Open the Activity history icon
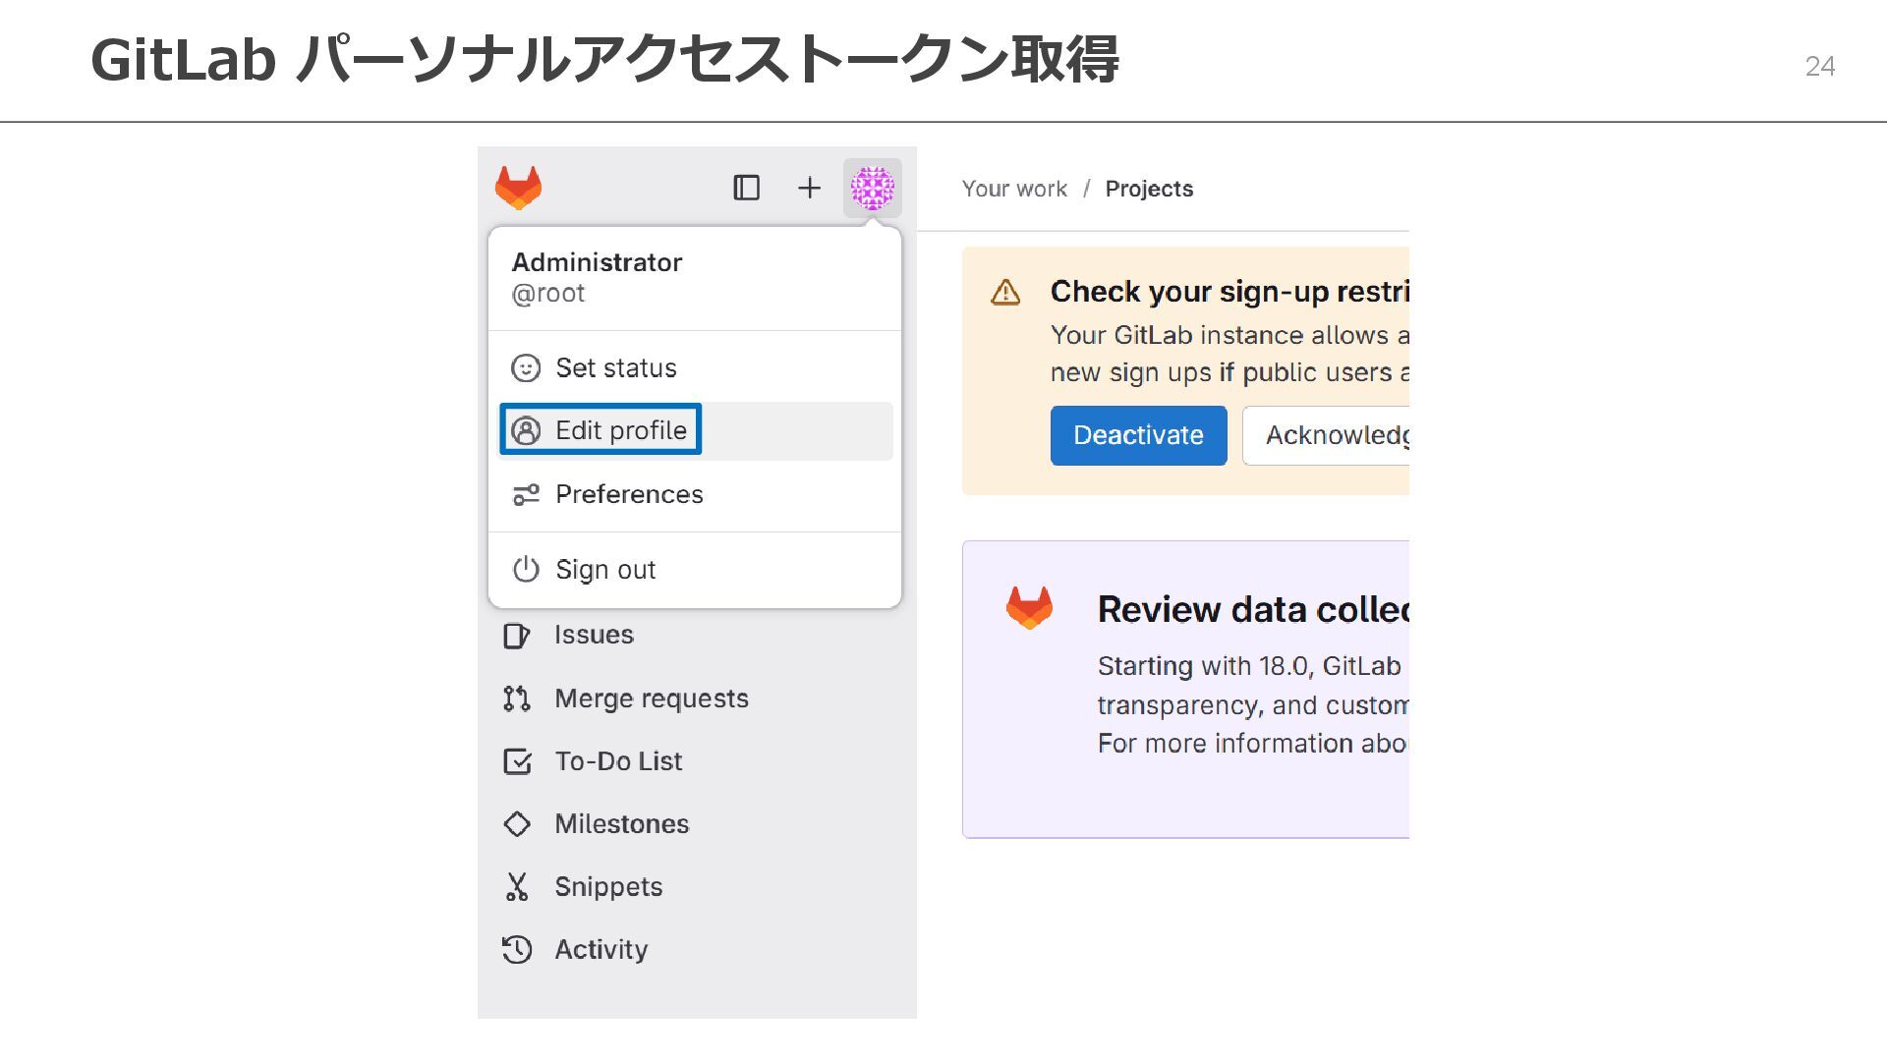Viewport: 1887px width, 1061px height. [x=517, y=950]
